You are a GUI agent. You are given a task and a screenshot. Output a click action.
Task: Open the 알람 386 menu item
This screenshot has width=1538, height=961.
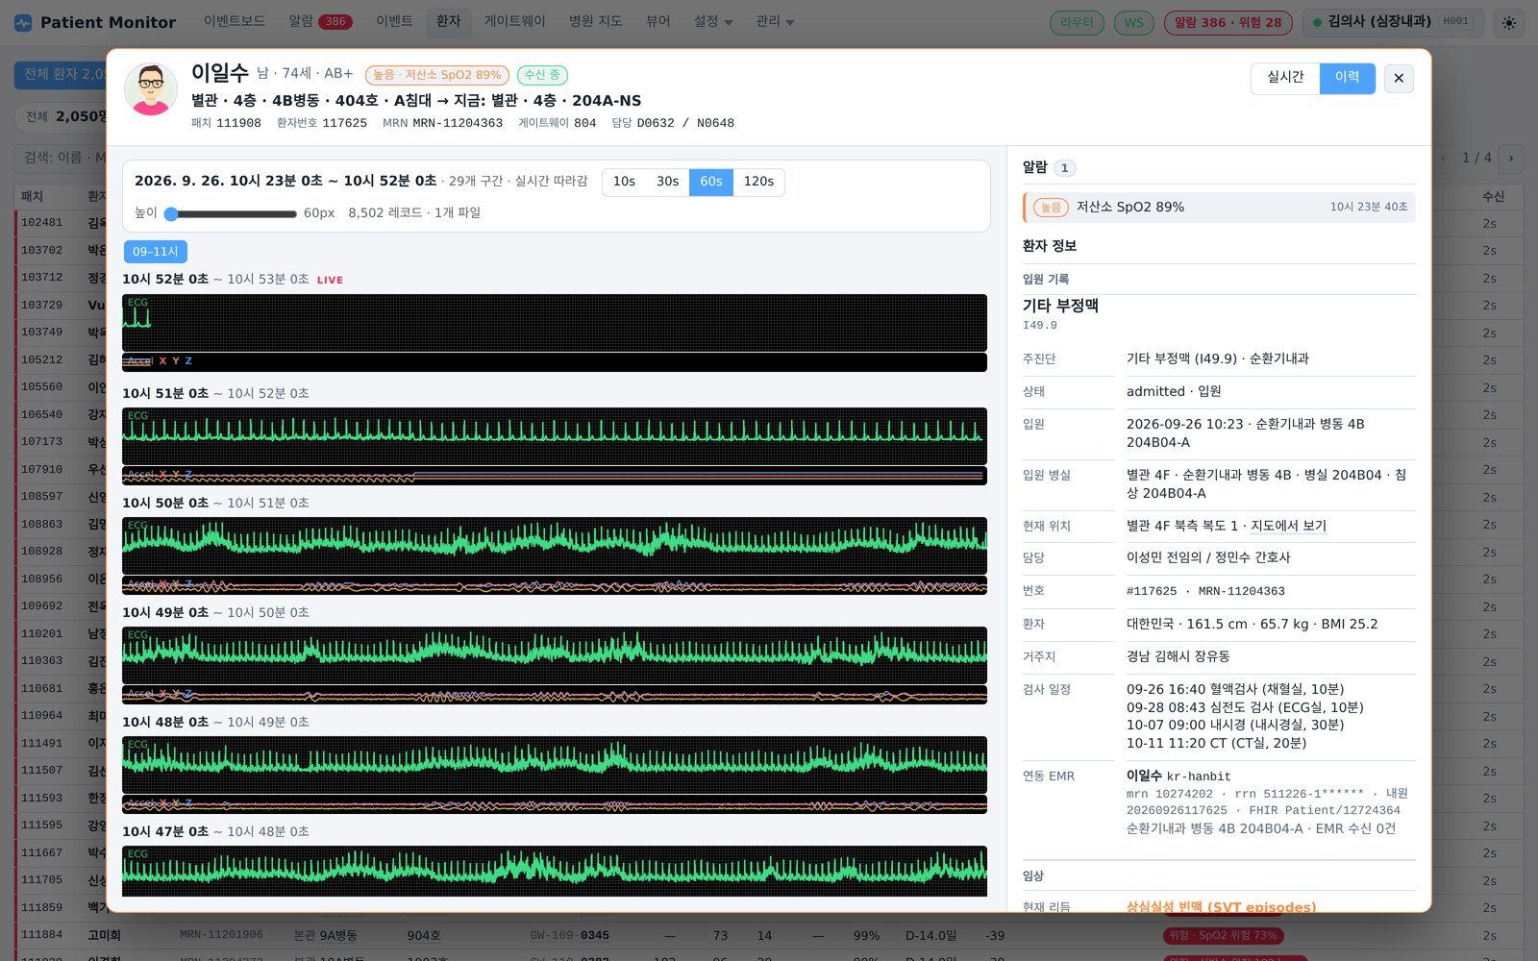tap(320, 21)
